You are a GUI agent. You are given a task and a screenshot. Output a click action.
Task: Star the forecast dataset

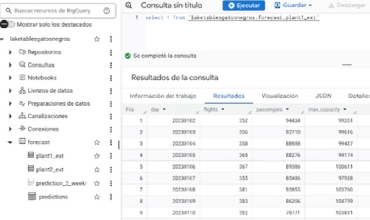[97, 142]
